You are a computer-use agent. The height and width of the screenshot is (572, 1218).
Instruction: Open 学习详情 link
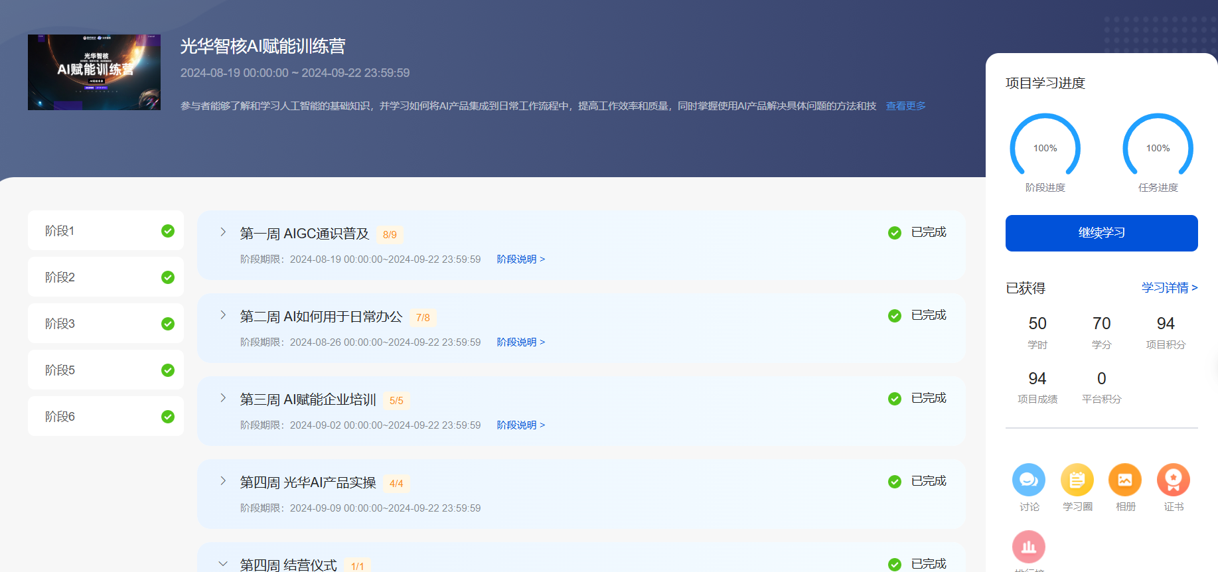(1170, 287)
